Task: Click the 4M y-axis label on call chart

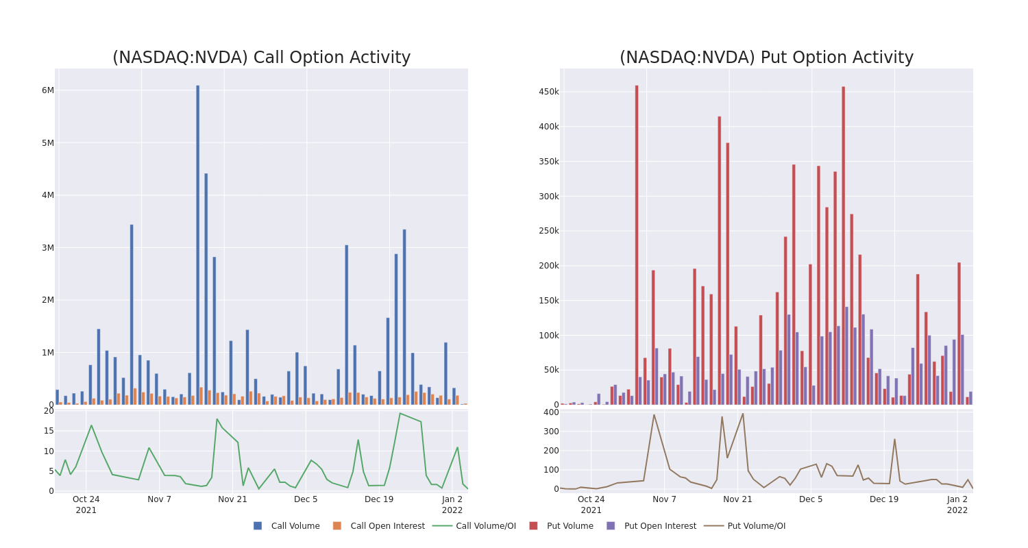Action: (x=48, y=195)
